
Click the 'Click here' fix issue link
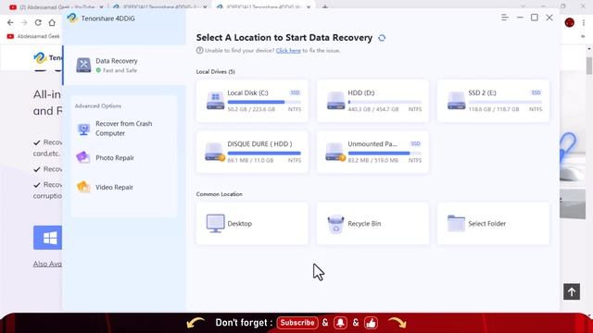(x=288, y=51)
